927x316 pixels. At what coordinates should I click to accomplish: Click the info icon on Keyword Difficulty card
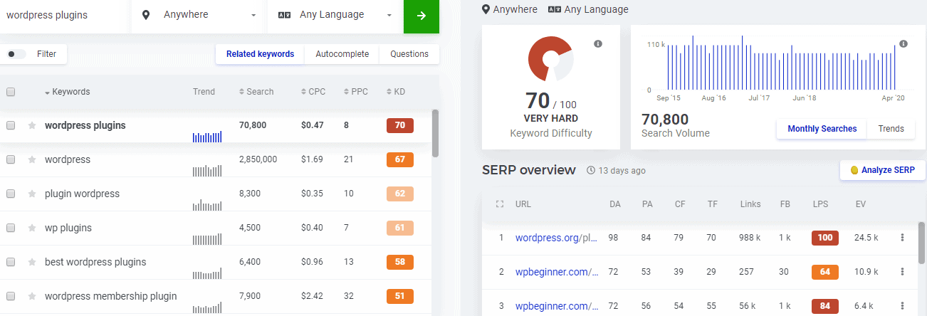click(x=598, y=44)
